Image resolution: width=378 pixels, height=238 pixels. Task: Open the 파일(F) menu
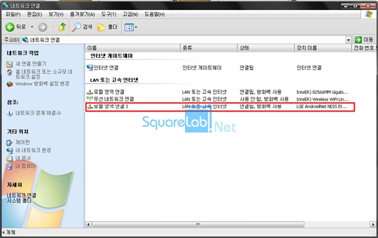pyautogui.click(x=13, y=14)
